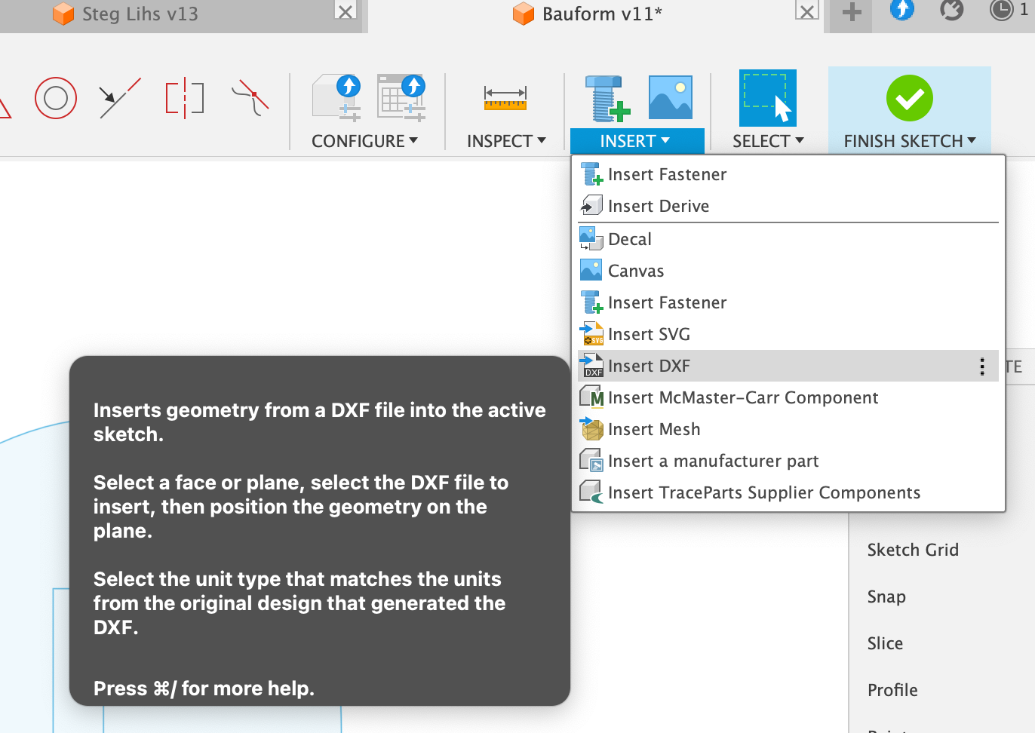Open the FINISH SKETCH dropdown arrow
The height and width of the screenshot is (733, 1035).
coord(972,141)
